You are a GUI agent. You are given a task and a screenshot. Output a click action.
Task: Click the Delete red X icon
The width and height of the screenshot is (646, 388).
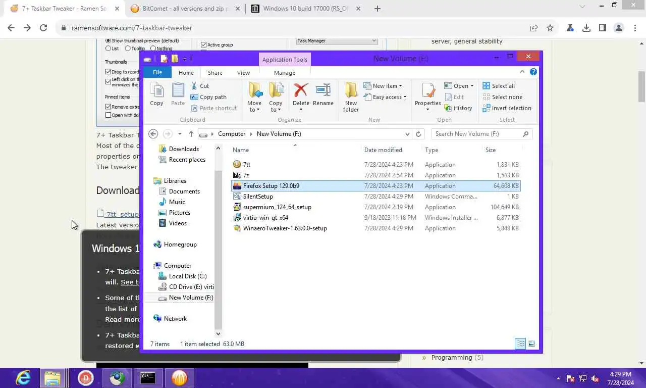[x=301, y=90]
